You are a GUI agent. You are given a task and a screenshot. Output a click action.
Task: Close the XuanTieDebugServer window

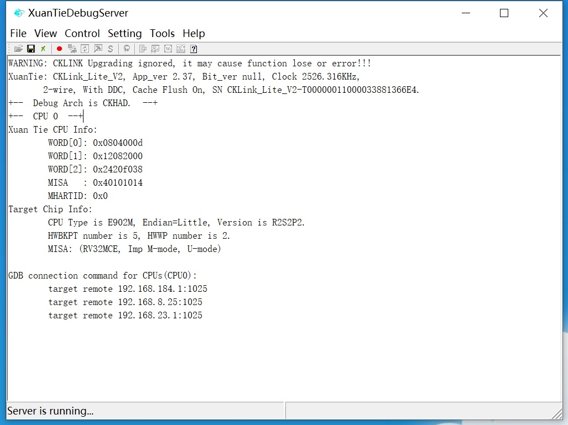coord(543,13)
